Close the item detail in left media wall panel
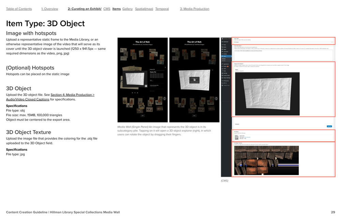The width and height of the screenshot is (341, 221). tap(165, 68)
